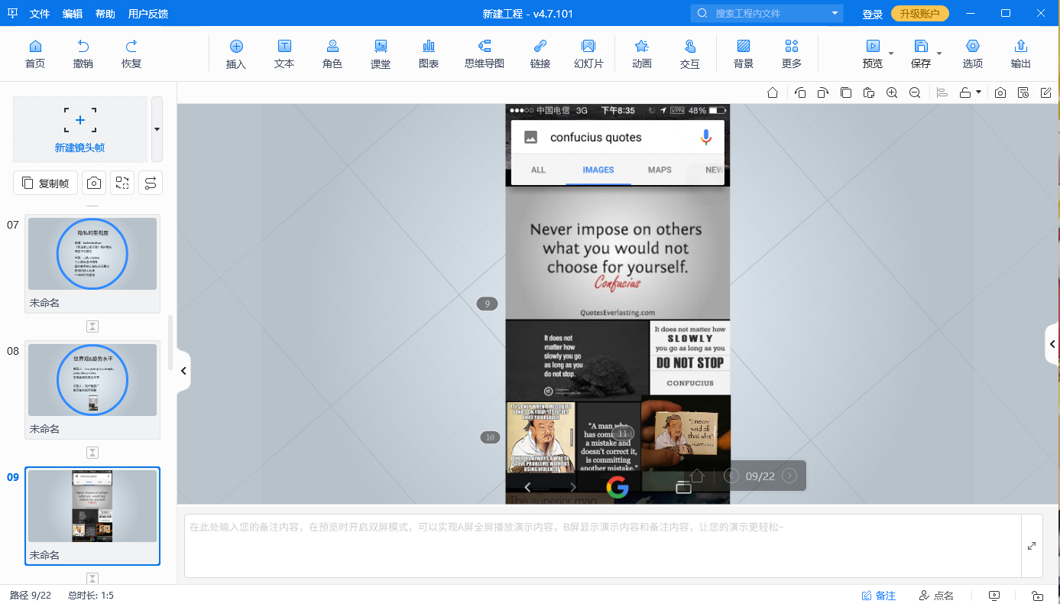Take canvas screenshot with camera icon

(x=1000, y=93)
